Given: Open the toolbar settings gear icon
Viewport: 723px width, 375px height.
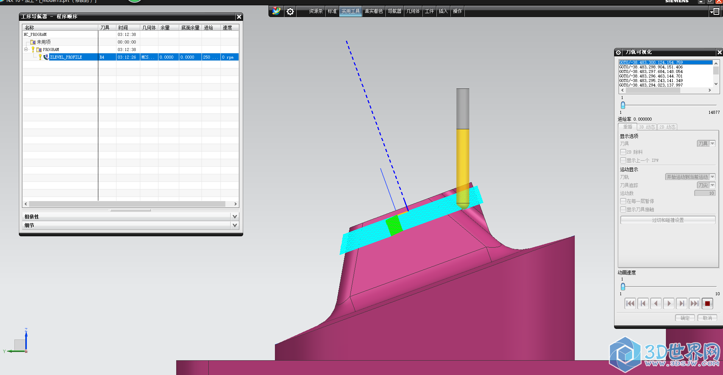Looking at the screenshot, I should click(290, 11).
